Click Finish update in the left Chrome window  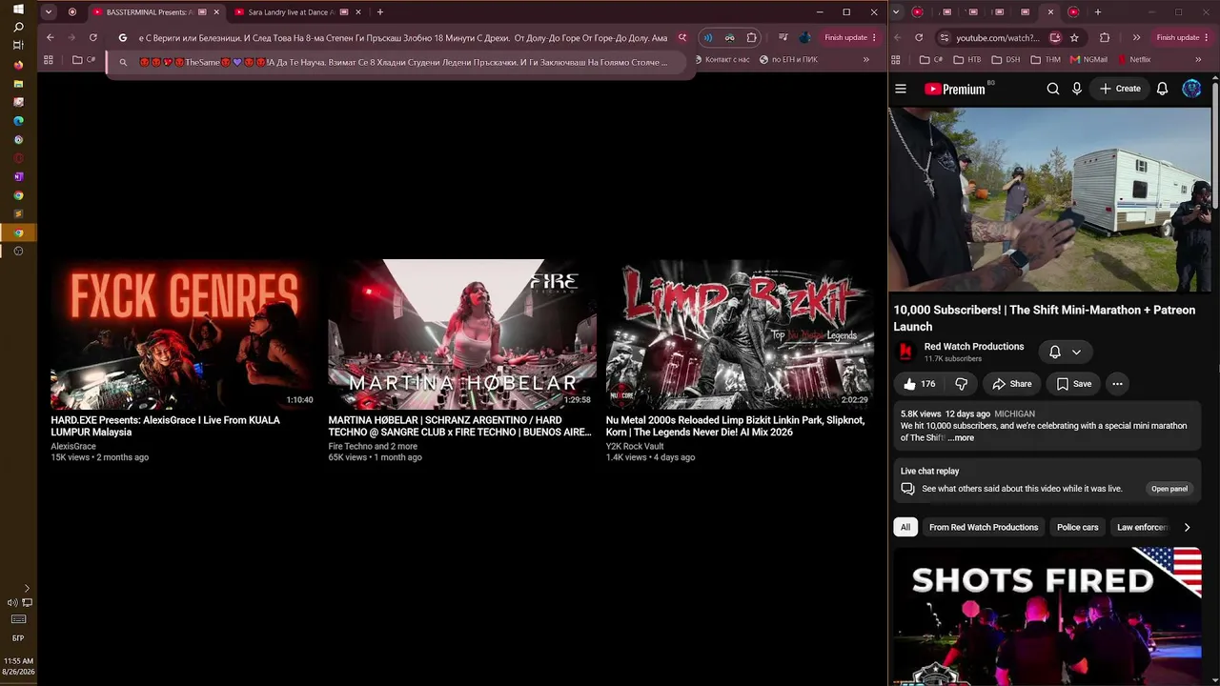point(852,38)
